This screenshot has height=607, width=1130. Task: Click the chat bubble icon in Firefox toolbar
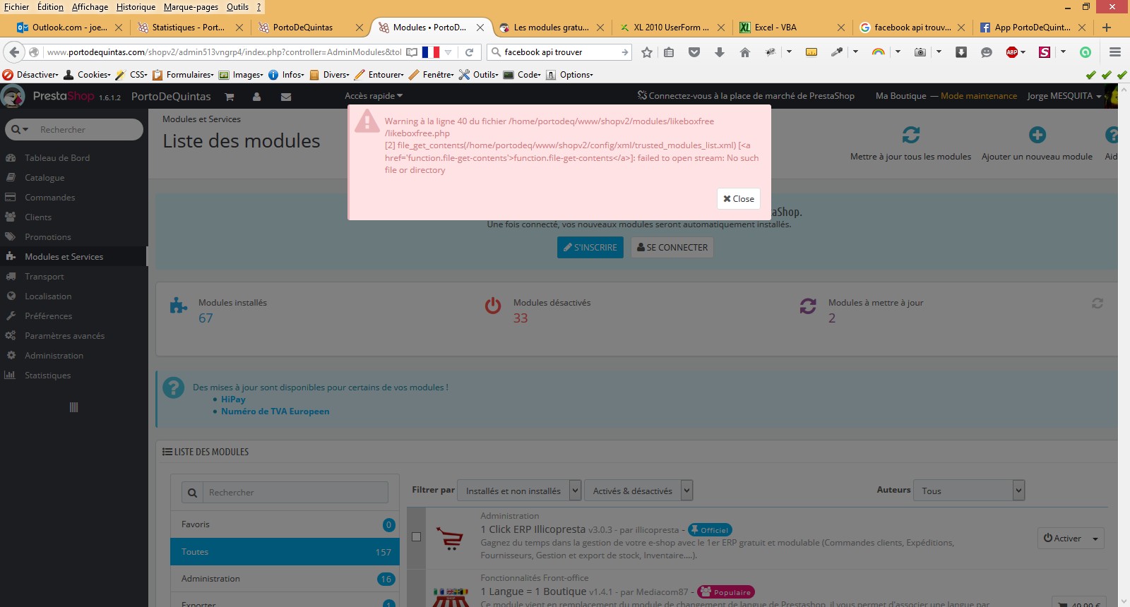coord(987,52)
